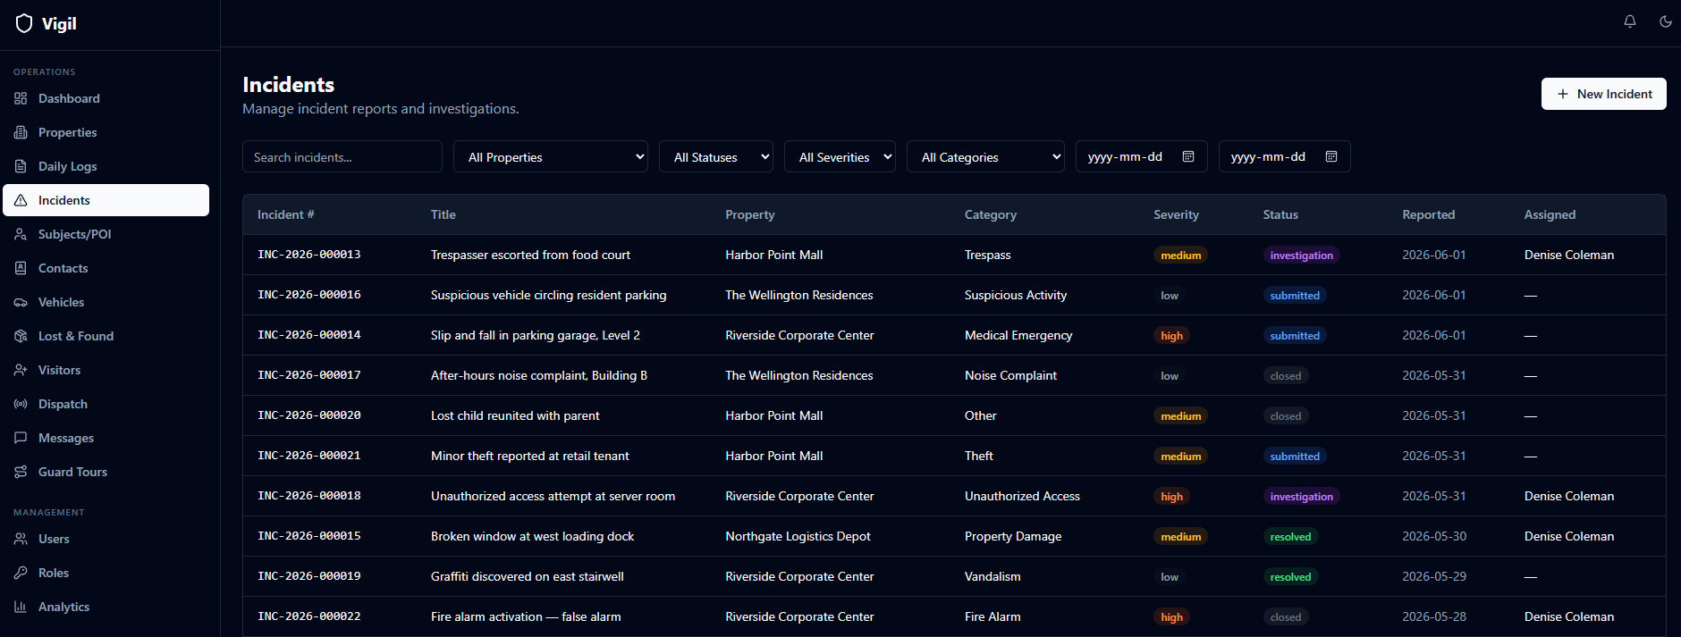Click the Users people icon

coord(21,539)
